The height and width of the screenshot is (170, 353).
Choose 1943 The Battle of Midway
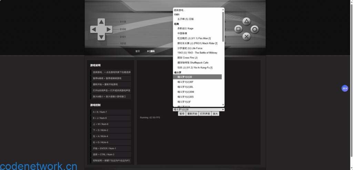click(198, 53)
